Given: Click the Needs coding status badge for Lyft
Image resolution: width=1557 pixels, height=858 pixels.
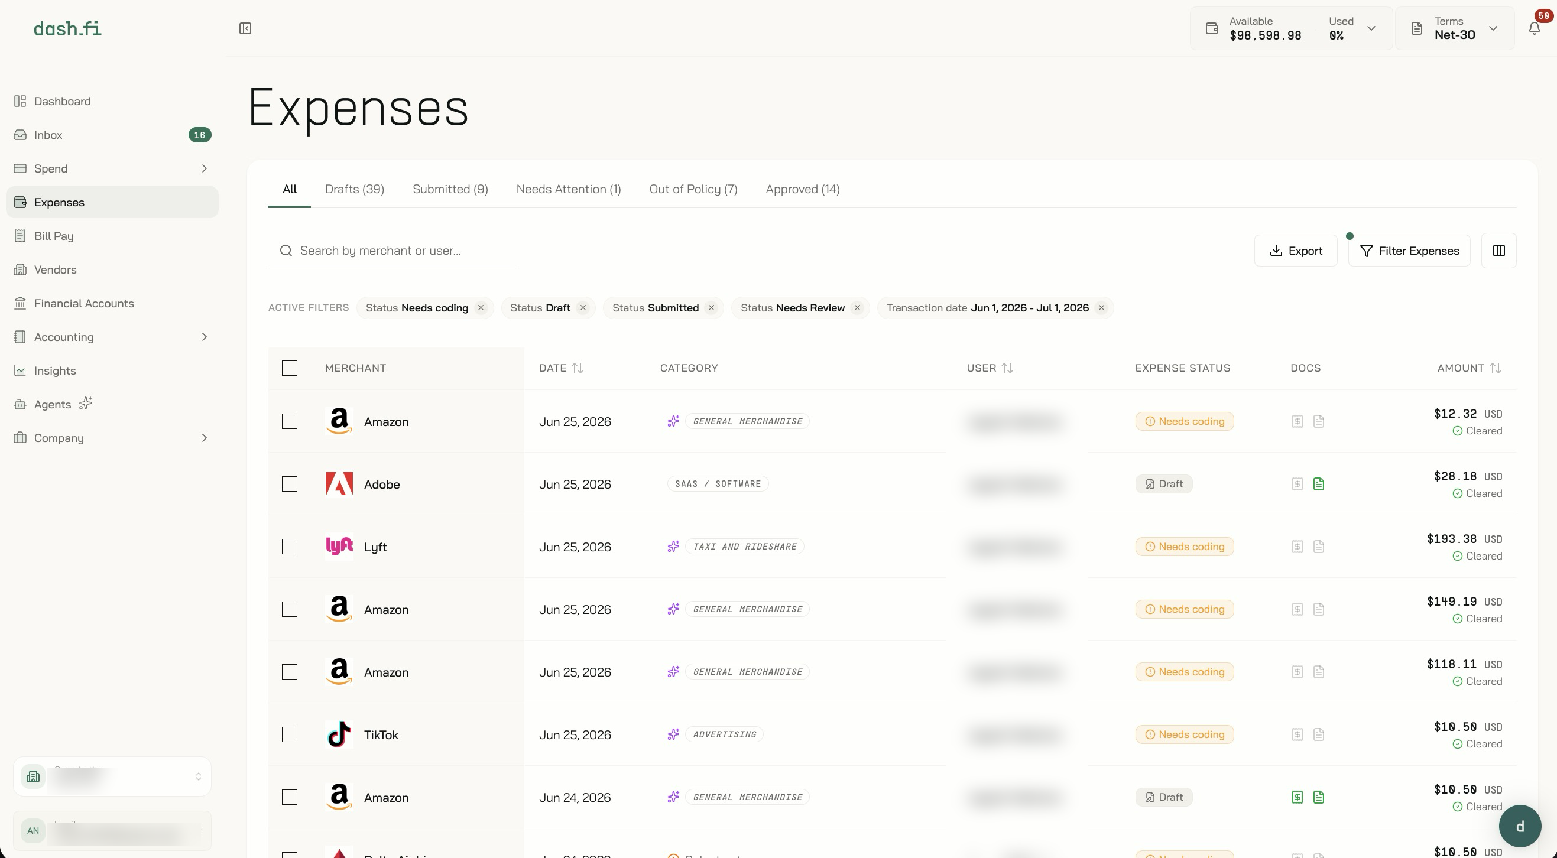Looking at the screenshot, I should [x=1184, y=547].
